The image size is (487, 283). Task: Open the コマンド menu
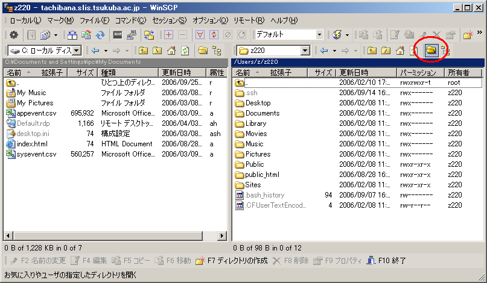tap(130, 20)
